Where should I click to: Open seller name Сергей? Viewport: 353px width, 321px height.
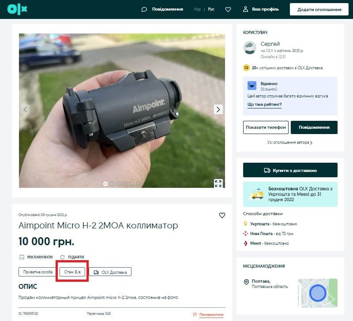coord(270,44)
